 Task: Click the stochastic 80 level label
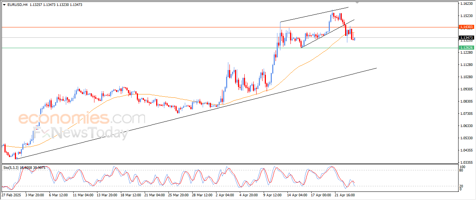click(462, 170)
